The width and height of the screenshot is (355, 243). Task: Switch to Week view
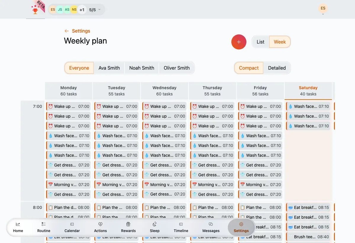point(280,42)
